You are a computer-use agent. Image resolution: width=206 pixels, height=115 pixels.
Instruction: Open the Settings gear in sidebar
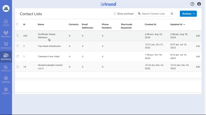[x=6, y=79]
